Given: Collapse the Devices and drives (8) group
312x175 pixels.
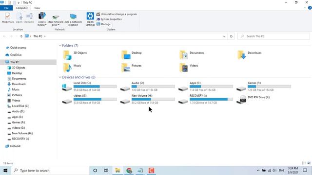Looking at the screenshot, I should click(60, 77).
